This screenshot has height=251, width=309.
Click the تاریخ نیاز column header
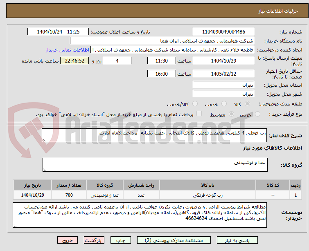click(x=32, y=185)
